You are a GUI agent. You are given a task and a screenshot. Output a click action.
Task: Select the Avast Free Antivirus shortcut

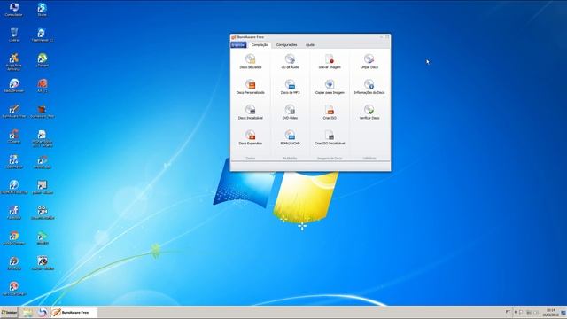[14, 61]
